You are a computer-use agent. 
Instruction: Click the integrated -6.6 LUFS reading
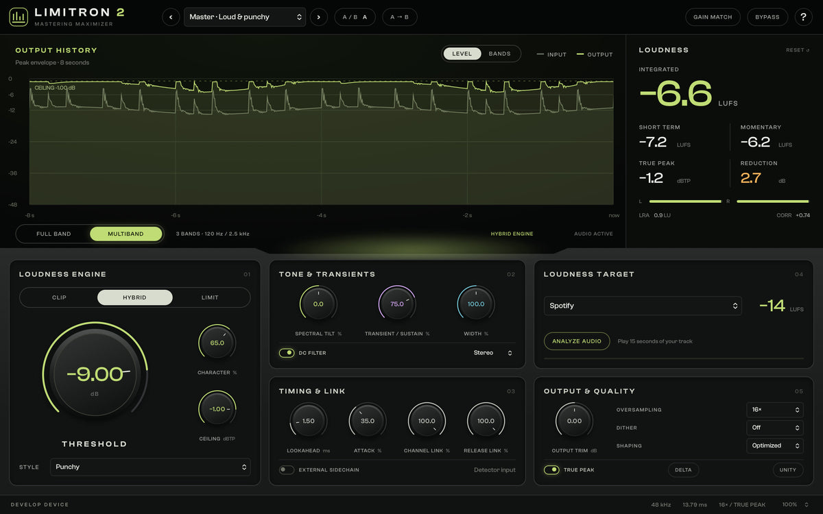[676, 94]
